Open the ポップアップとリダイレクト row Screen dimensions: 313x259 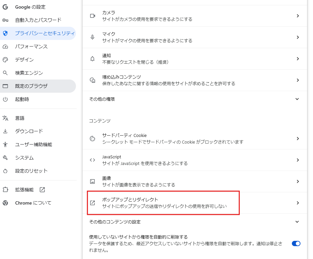[x=194, y=203]
